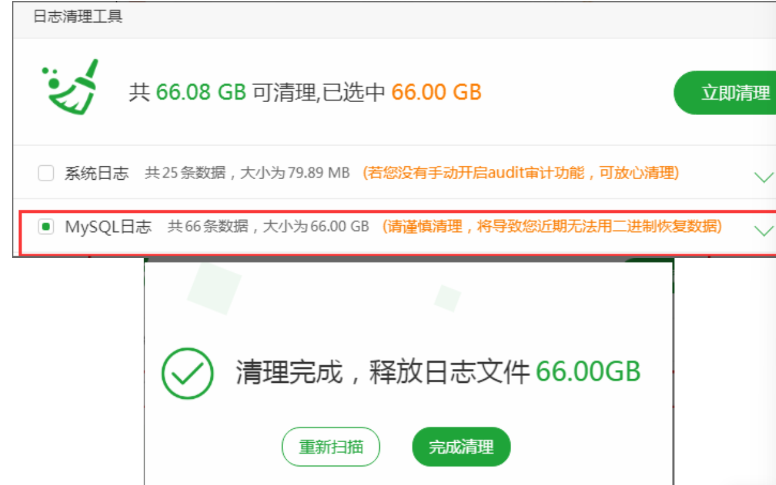Click the large pale green diamond decoration
The image size is (776, 485).
[x=214, y=287]
